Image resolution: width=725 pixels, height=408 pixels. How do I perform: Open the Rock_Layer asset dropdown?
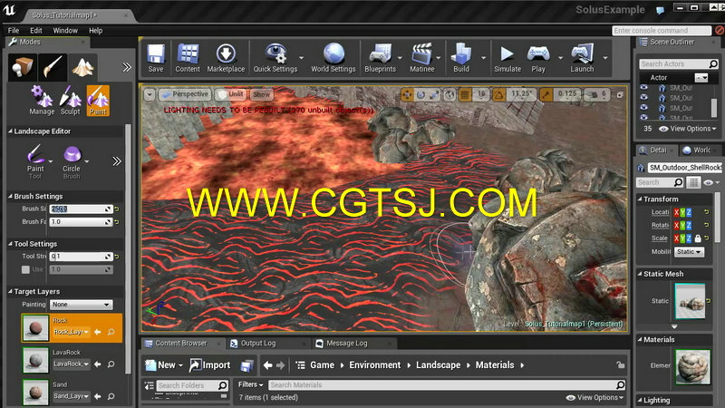(71, 332)
